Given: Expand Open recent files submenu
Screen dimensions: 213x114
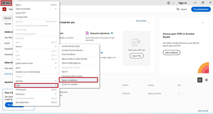Looking at the screenshot, I should [36, 9].
